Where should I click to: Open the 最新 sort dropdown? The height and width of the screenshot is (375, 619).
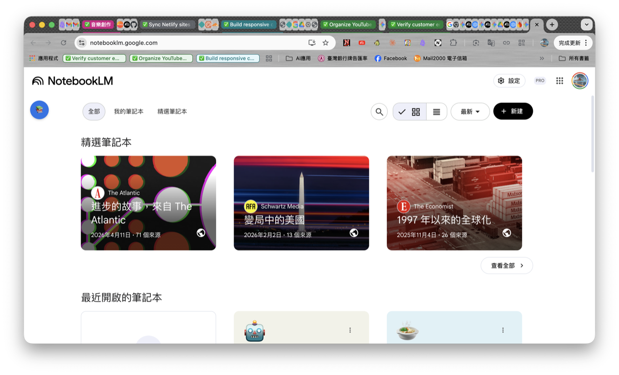[x=470, y=112]
